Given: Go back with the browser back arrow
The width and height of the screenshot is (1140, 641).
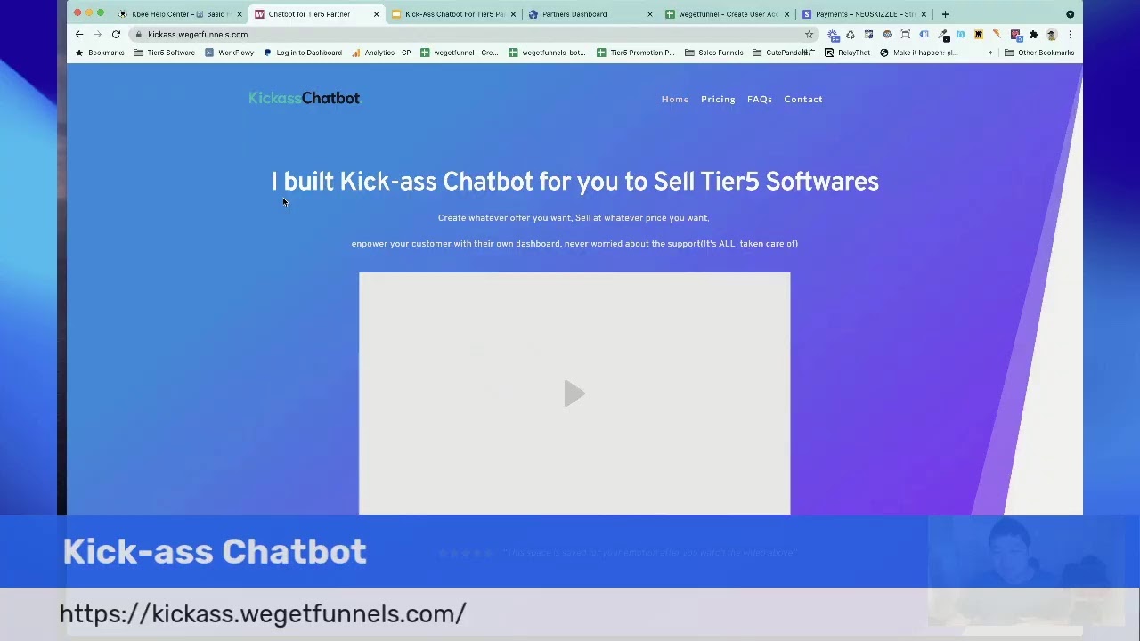Looking at the screenshot, I should point(79,34).
